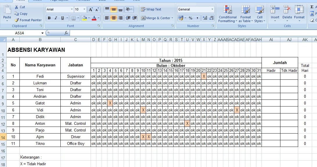Click the AutoSum sigma icon
317x167 pixels.
(x=312, y=7)
